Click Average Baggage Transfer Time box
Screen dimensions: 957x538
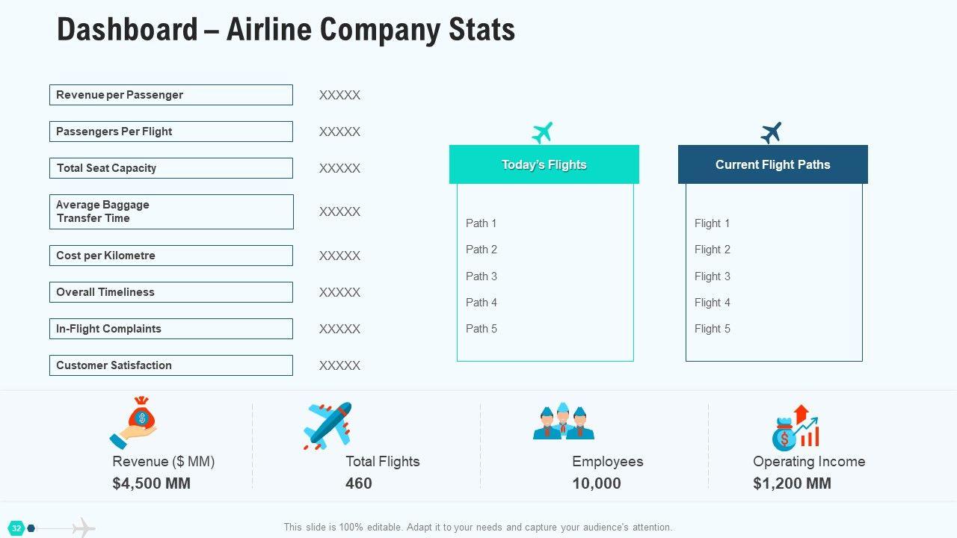[171, 211]
